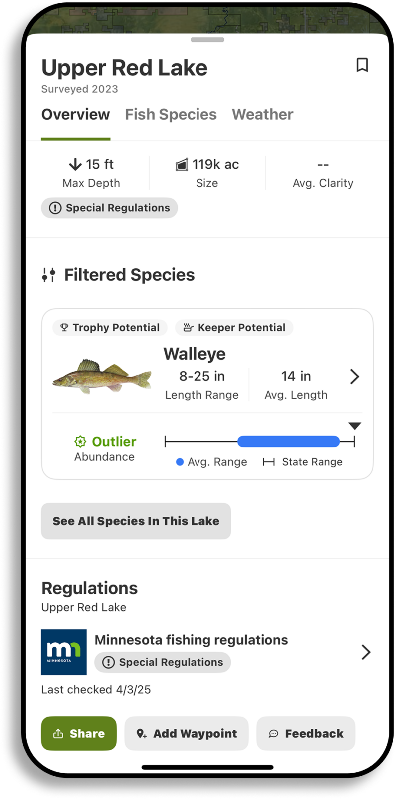The image size is (396, 799).
Task: Tap the blue abundance average range bar
Action: [288, 441]
